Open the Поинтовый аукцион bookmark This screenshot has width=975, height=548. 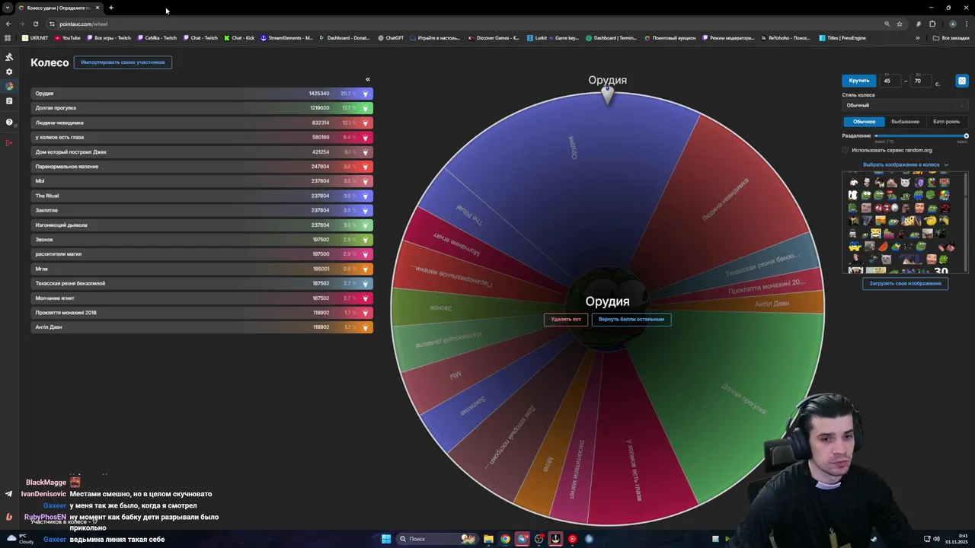(670, 37)
